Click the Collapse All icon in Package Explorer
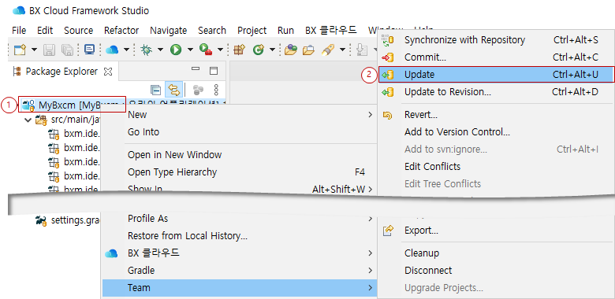 coord(155,90)
